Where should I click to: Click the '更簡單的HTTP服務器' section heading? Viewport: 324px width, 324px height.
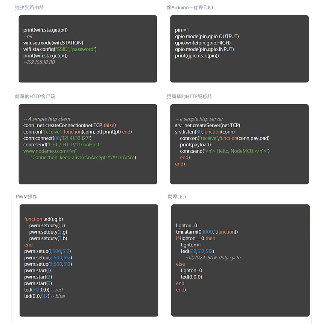click(x=189, y=96)
